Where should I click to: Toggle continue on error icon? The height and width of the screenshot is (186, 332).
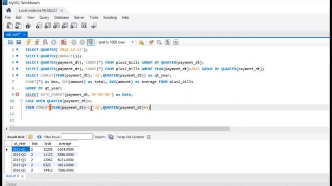(x=63, y=42)
